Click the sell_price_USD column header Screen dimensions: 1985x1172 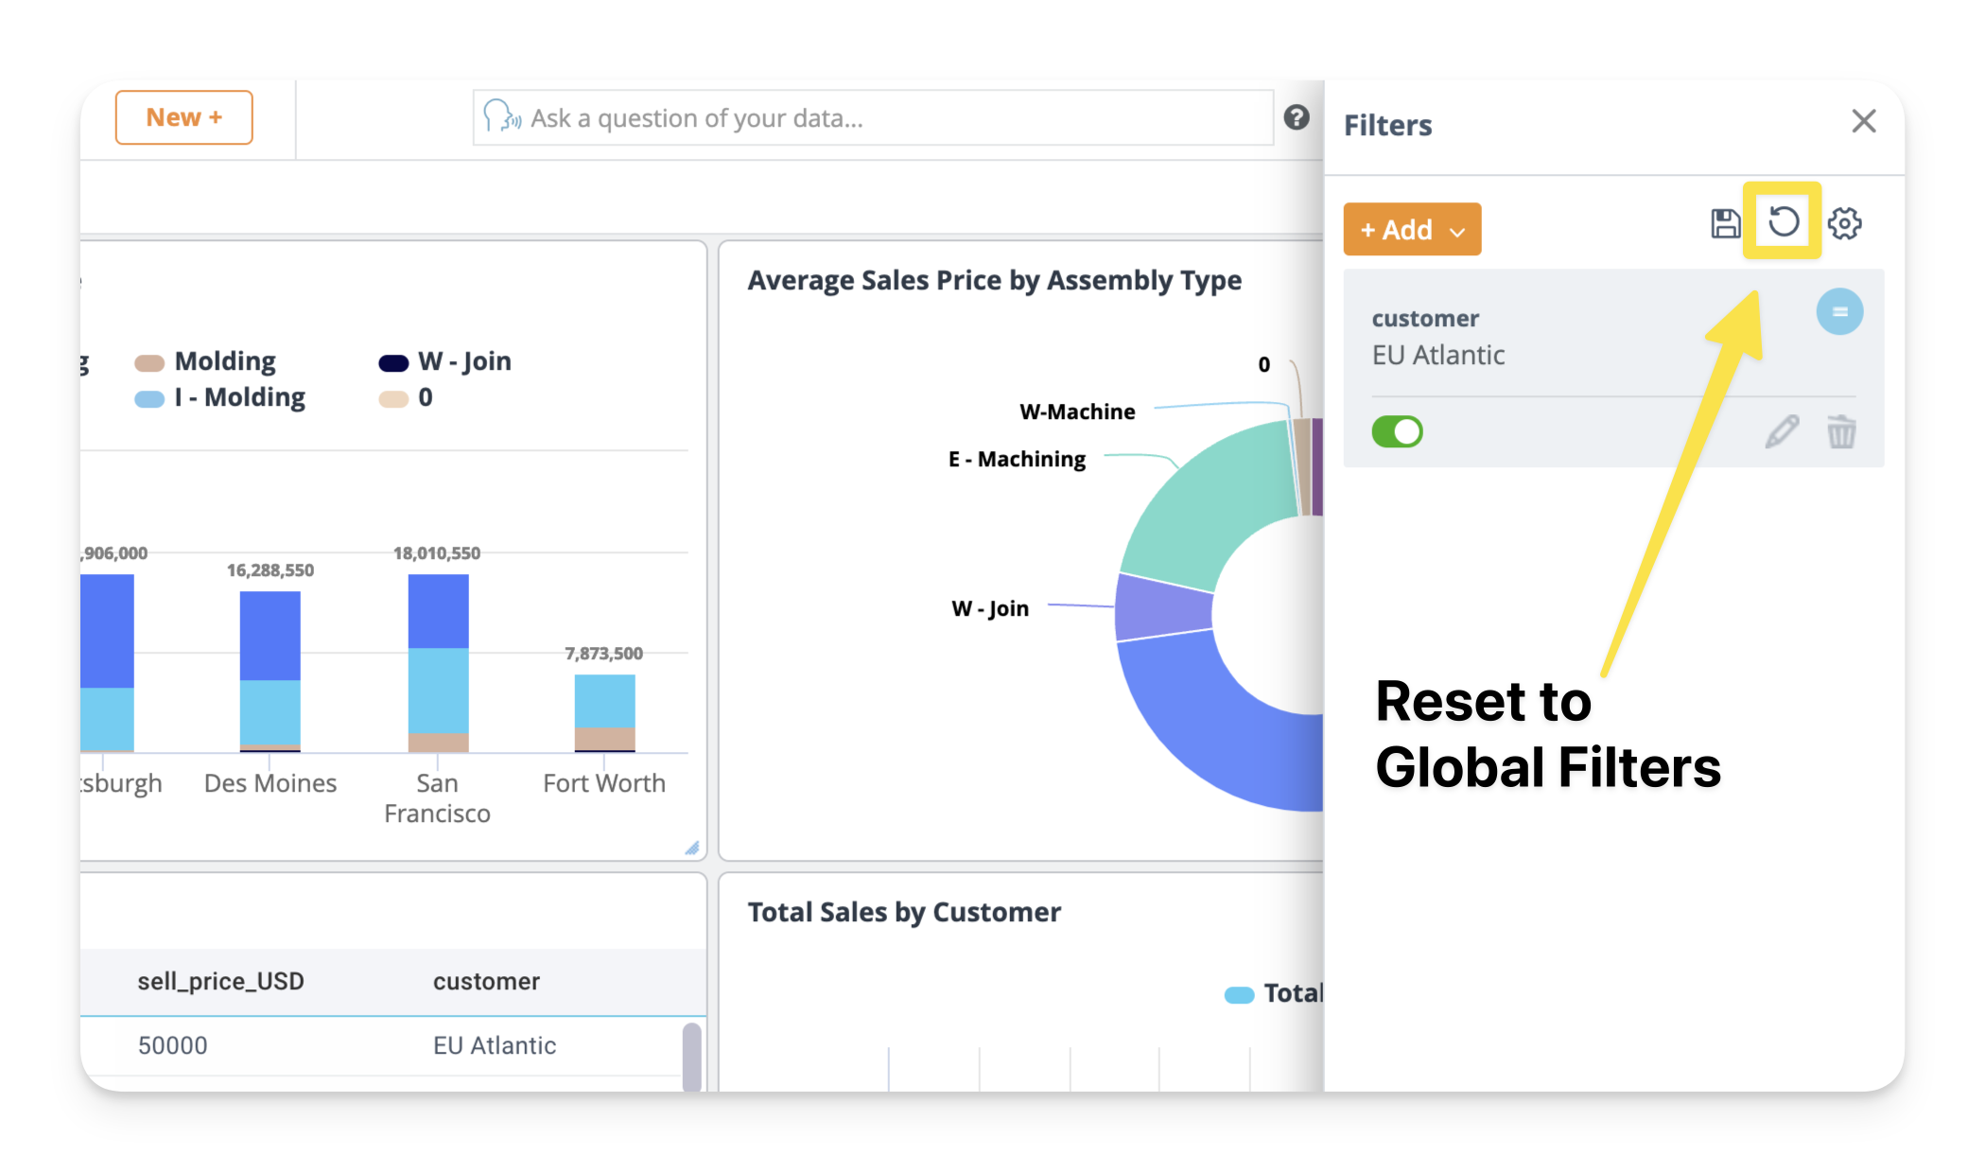220,981
